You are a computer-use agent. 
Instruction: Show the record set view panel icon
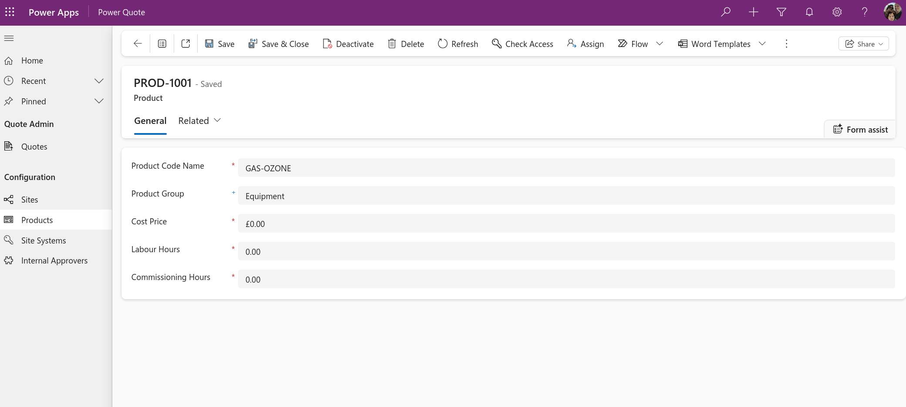(162, 43)
